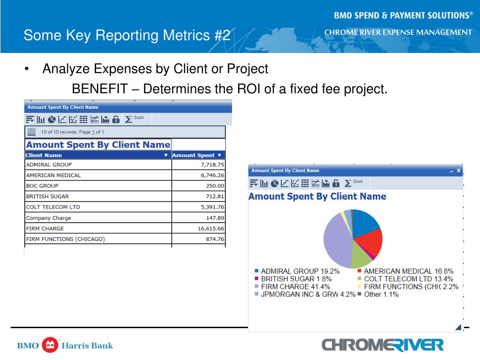Select bar chart view in the table panel toolbar
This screenshot has height=360, width=480.
41,120
